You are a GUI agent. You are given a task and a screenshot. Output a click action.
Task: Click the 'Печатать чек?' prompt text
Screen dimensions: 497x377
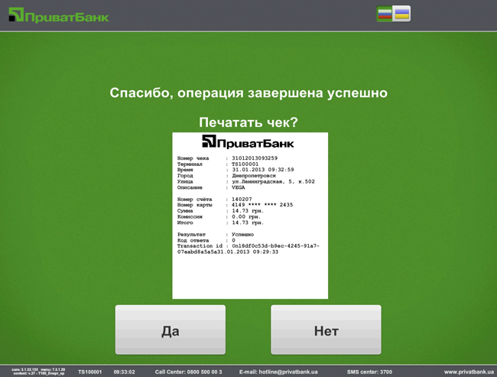click(248, 122)
